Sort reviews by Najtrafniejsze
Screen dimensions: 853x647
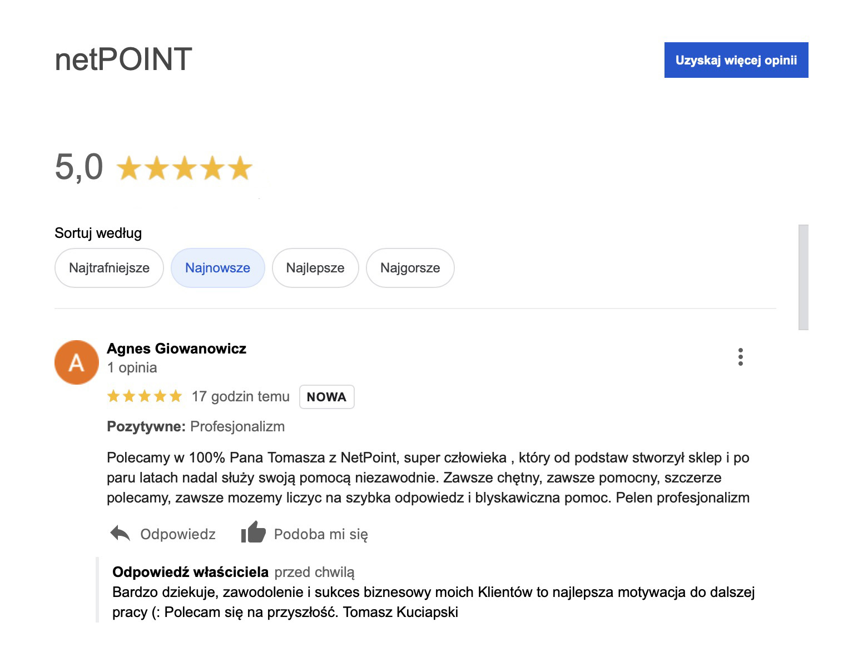pos(109,268)
